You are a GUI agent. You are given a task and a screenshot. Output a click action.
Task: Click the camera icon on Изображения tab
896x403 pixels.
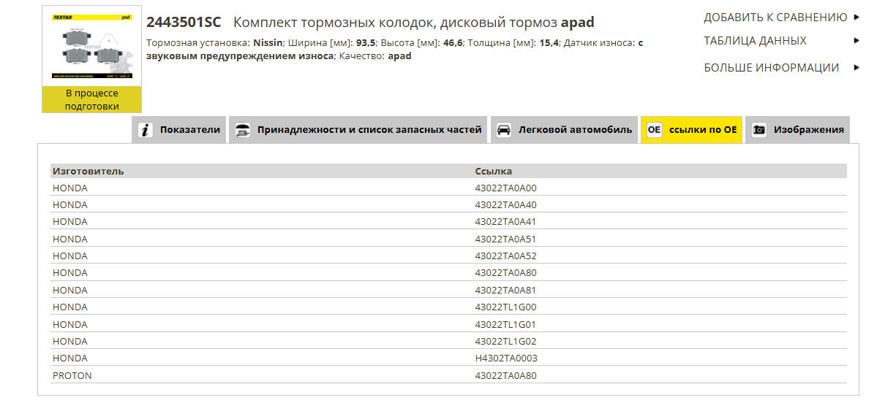tap(759, 130)
